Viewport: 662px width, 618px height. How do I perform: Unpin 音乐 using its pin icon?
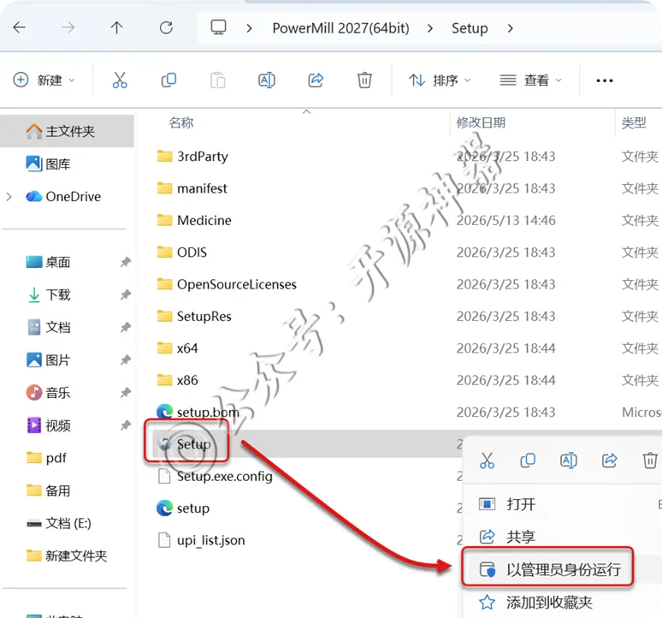[126, 392]
